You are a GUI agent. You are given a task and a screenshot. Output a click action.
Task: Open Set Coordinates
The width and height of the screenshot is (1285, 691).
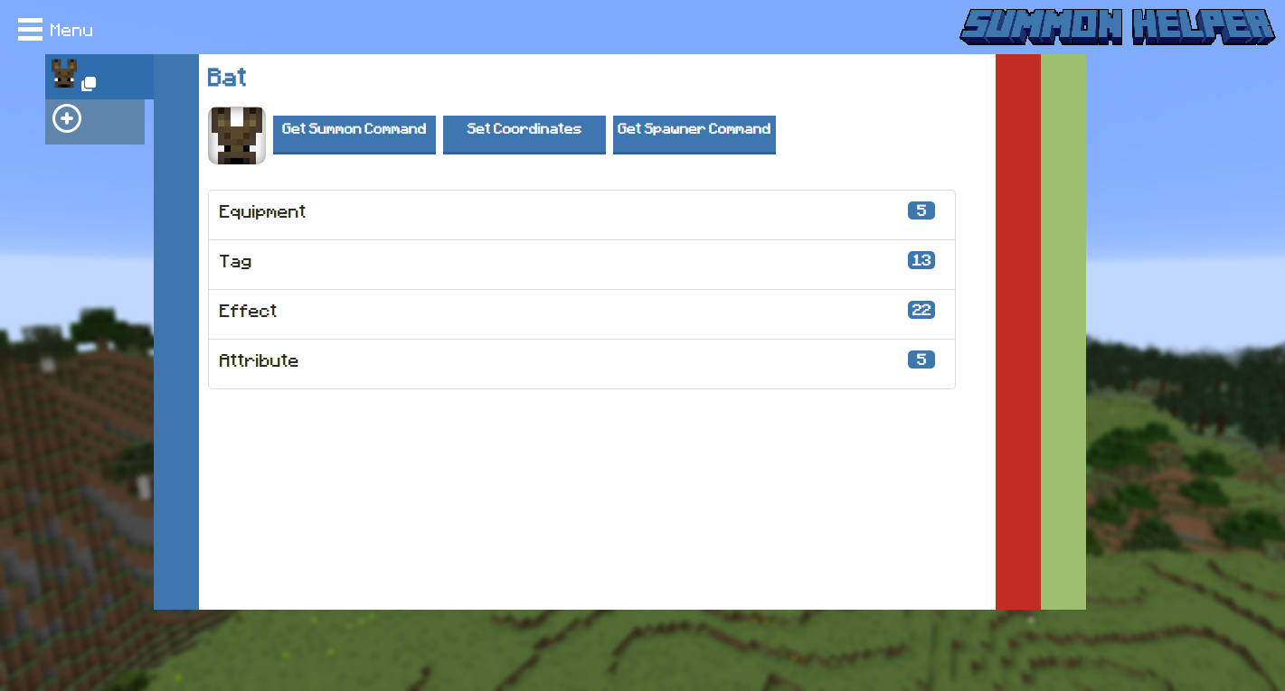(524, 135)
